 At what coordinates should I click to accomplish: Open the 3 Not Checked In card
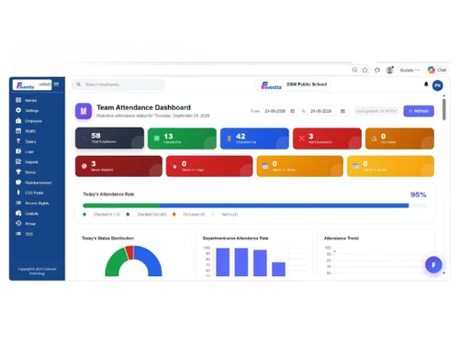tap(327, 139)
